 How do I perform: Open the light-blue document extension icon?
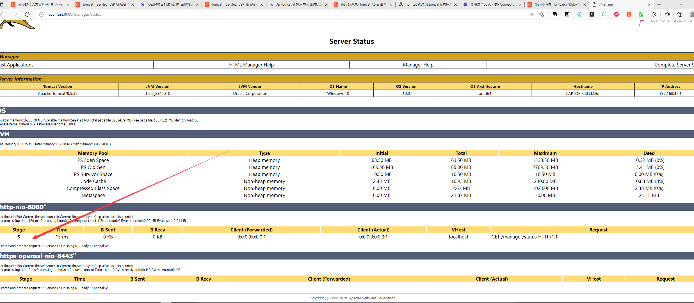point(579,14)
